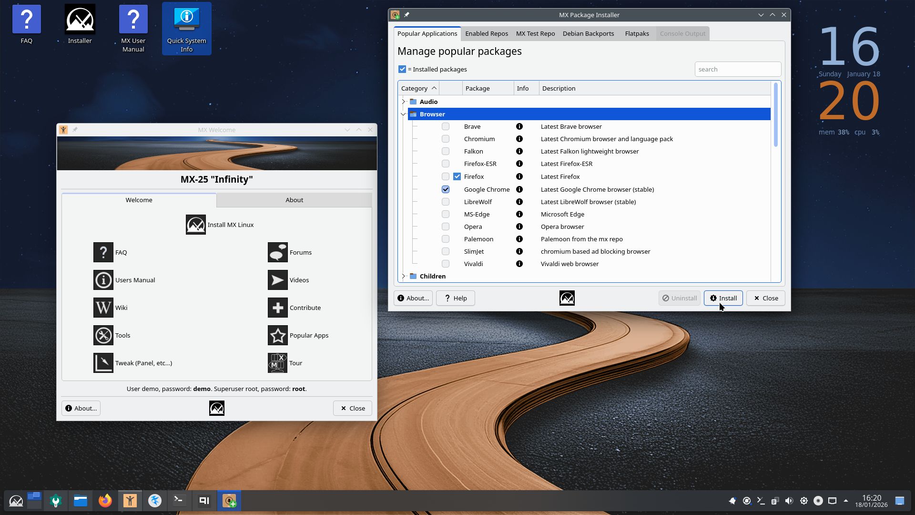Expand the Children category
This screenshot has width=915, height=515.
coord(404,276)
